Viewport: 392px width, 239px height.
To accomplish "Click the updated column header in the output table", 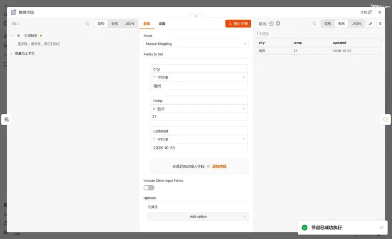I will 356,43.
